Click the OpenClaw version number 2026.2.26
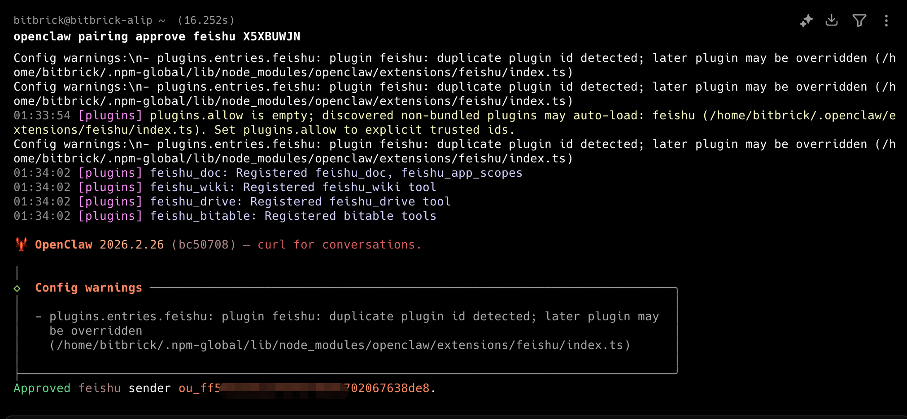 point(131,244)
